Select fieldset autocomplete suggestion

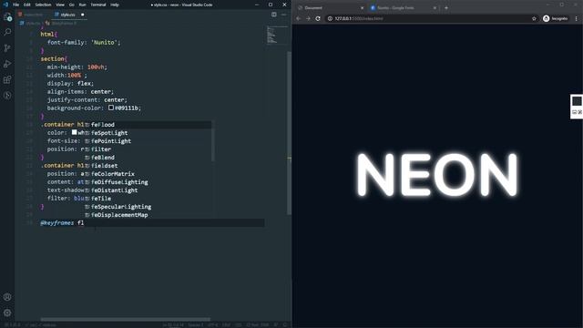tap(148, 166)
